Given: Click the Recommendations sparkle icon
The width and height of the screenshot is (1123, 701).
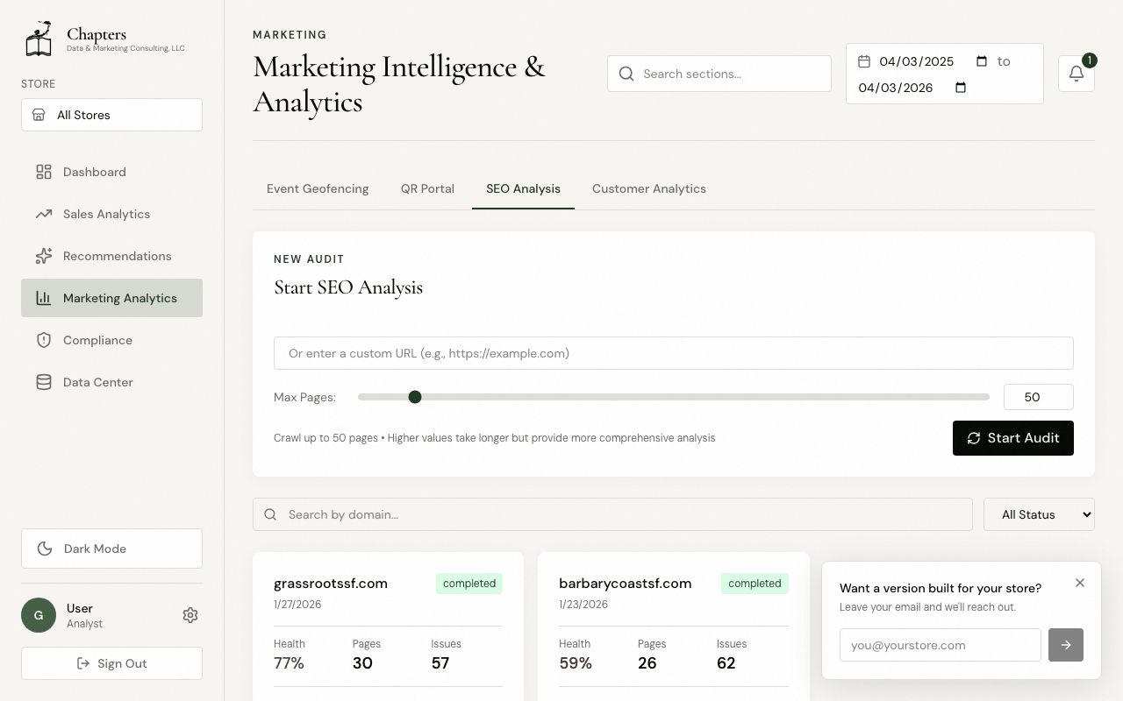Looking at the screenshot, I should (44, 256).
